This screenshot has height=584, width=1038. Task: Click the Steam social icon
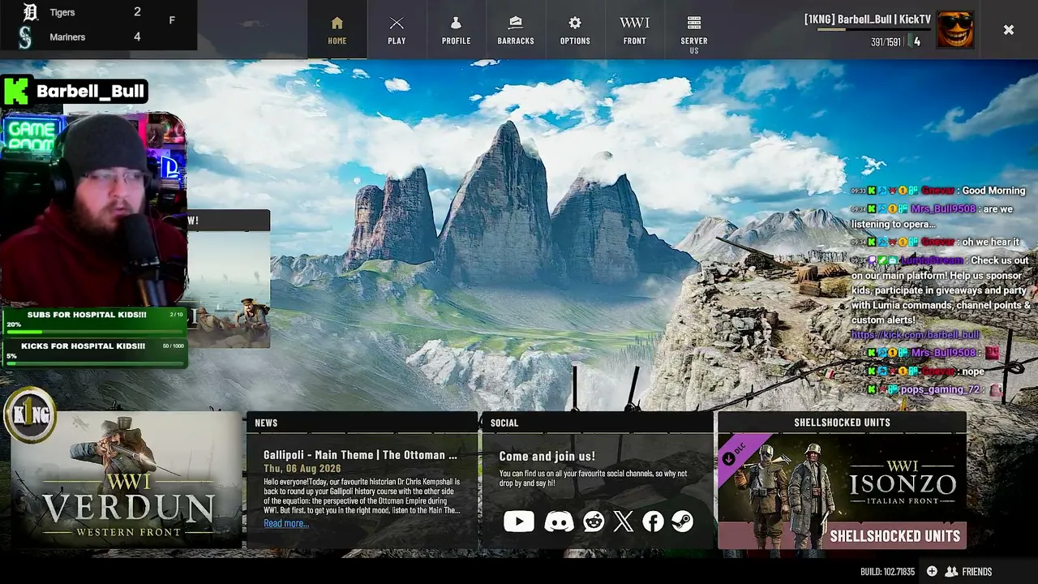point(683,522)
